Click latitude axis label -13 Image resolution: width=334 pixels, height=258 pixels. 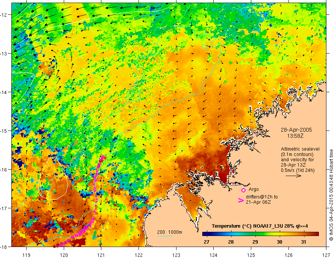tap(4, 53)
